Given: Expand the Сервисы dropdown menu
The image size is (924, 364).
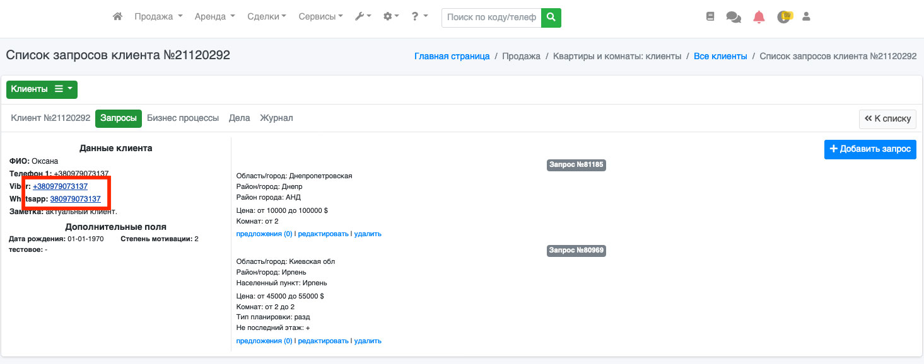Looking at the screenshot, I should [320, 17].
